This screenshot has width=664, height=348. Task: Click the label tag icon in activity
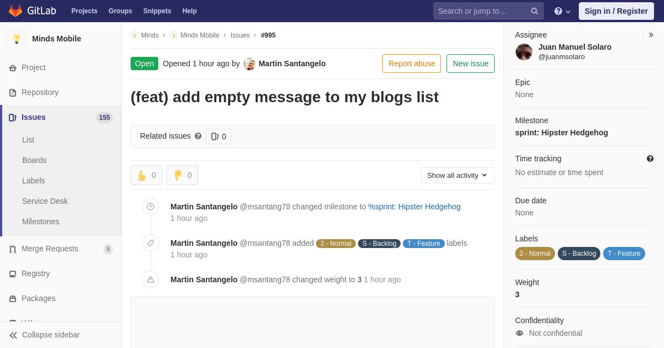click(x=151, y=243)
